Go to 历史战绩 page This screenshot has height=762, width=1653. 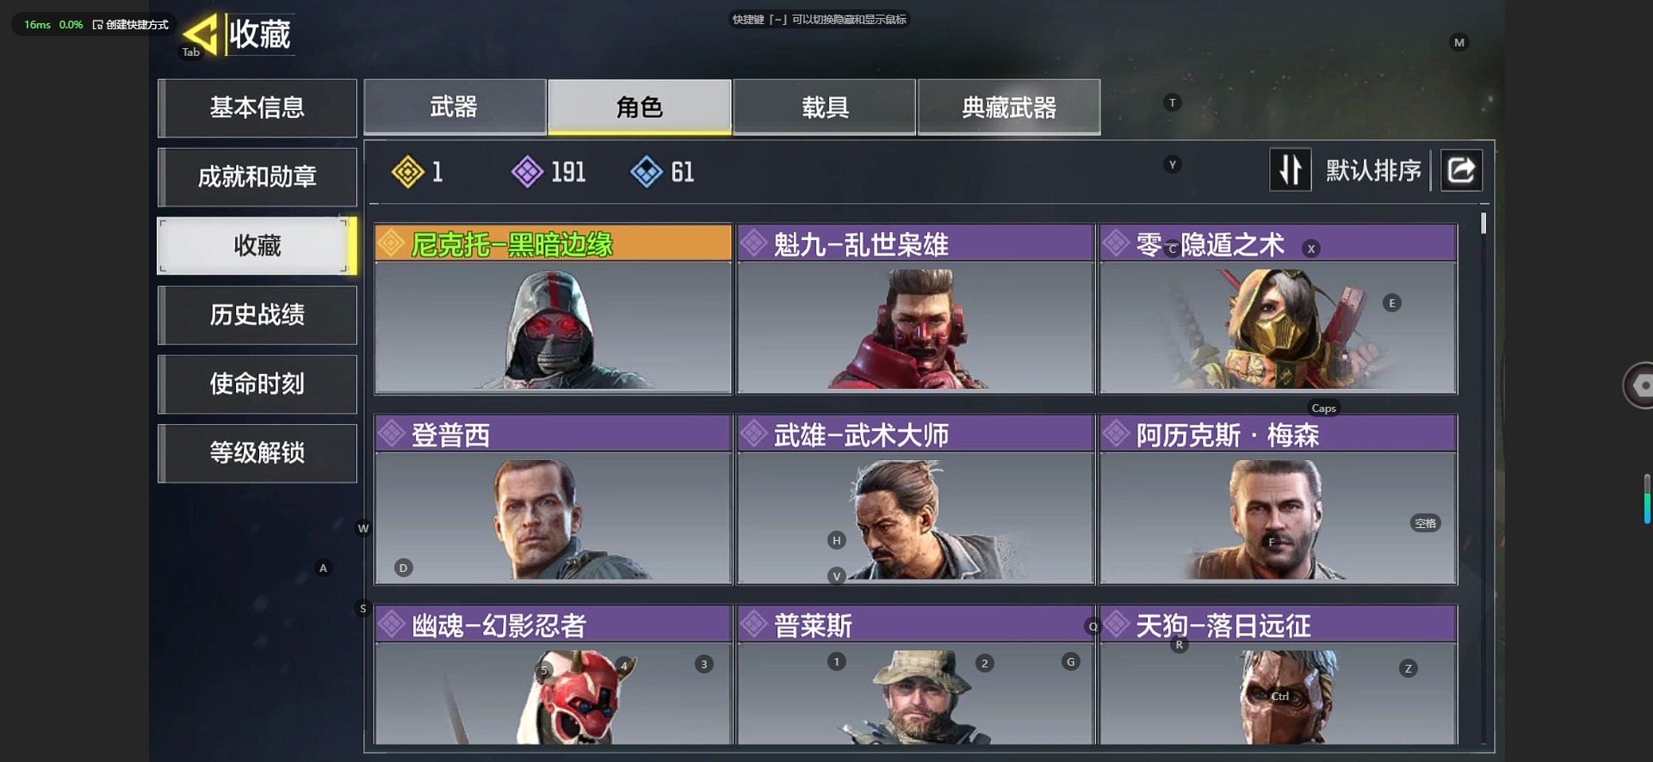257,315
